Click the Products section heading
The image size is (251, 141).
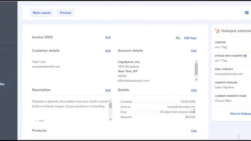(x=39, y=130)
